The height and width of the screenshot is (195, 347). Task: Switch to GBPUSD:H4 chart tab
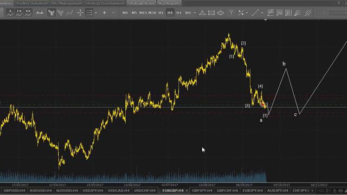(15, 190)
